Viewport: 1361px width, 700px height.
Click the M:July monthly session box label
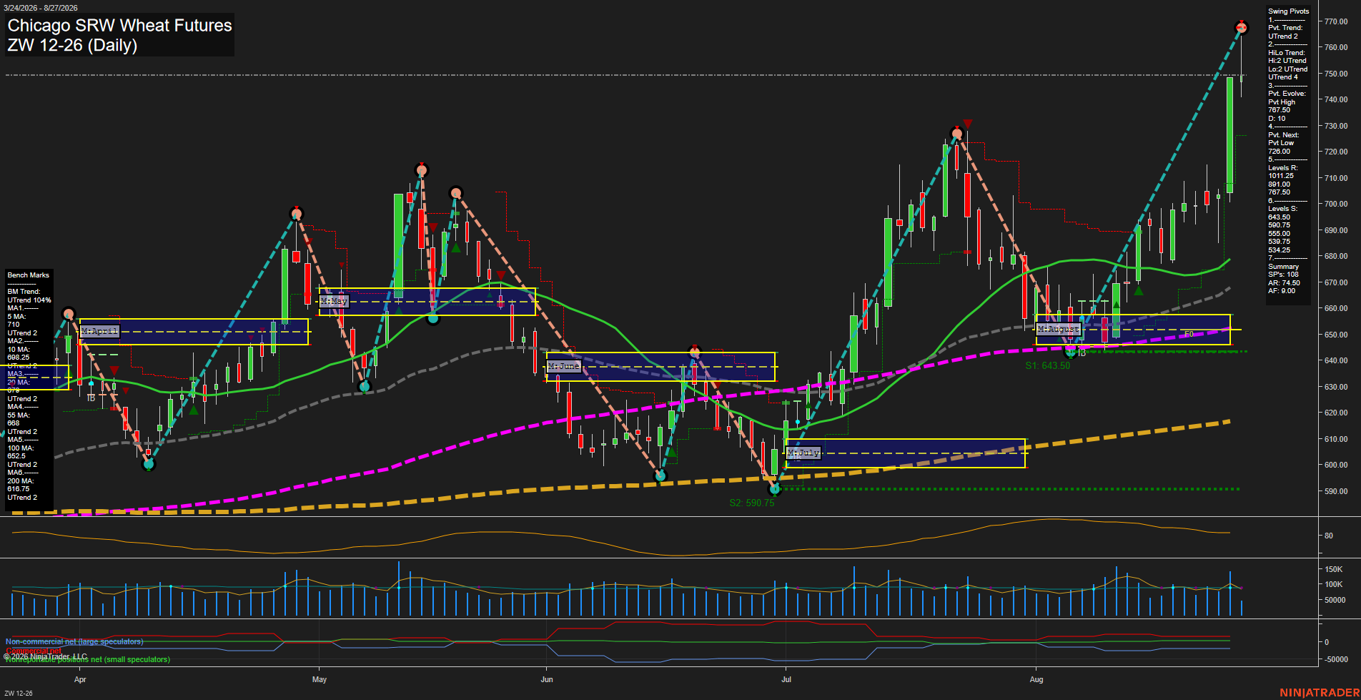pyautogui.click(x=804, y=453)
